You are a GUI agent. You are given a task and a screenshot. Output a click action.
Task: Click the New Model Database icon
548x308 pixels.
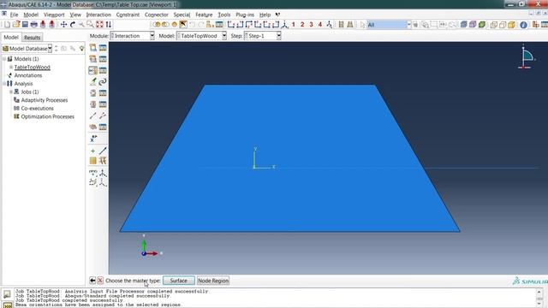7,25
